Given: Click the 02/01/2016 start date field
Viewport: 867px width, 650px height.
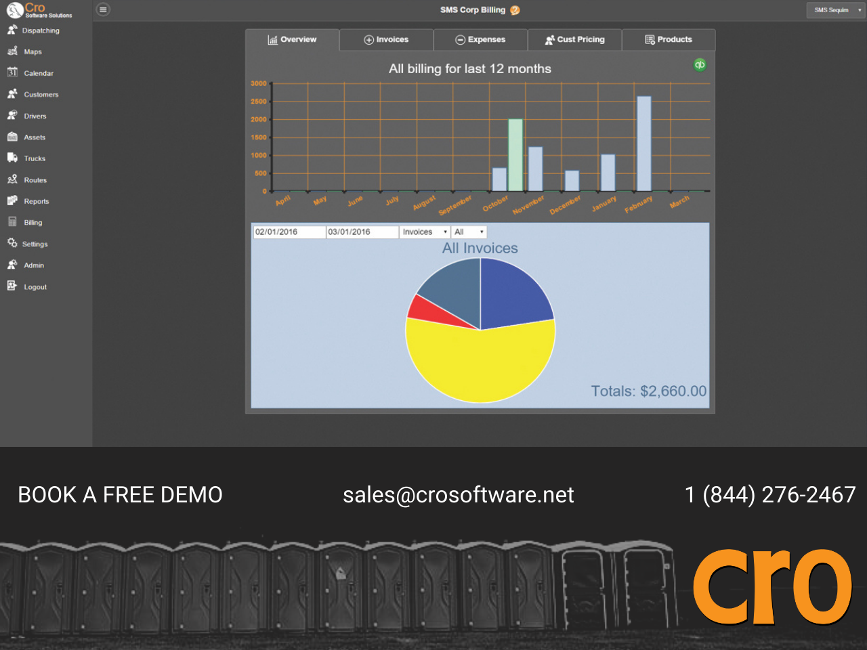Looking at the screenshot, I should coord(289,232).
